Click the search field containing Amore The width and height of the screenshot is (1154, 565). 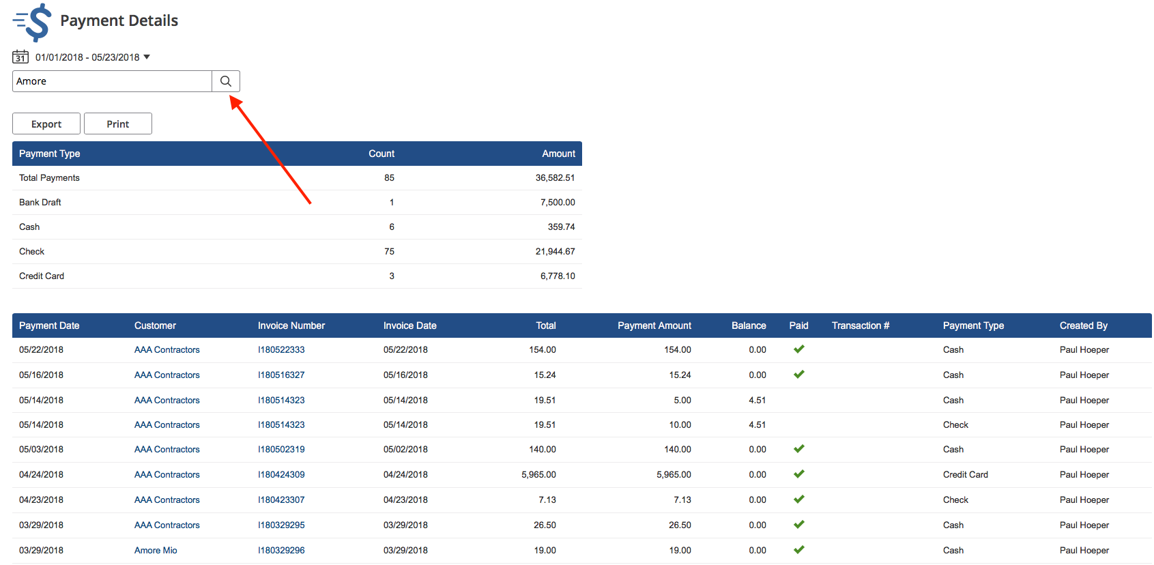click(x=112, y=81)
